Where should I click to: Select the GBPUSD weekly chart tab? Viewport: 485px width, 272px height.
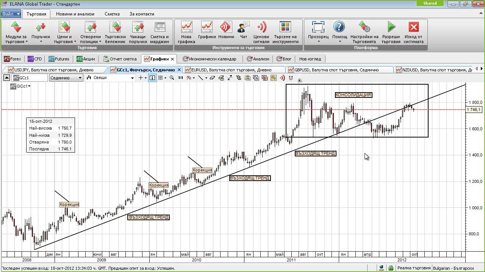pyautogui.click(x=336, y=70)
